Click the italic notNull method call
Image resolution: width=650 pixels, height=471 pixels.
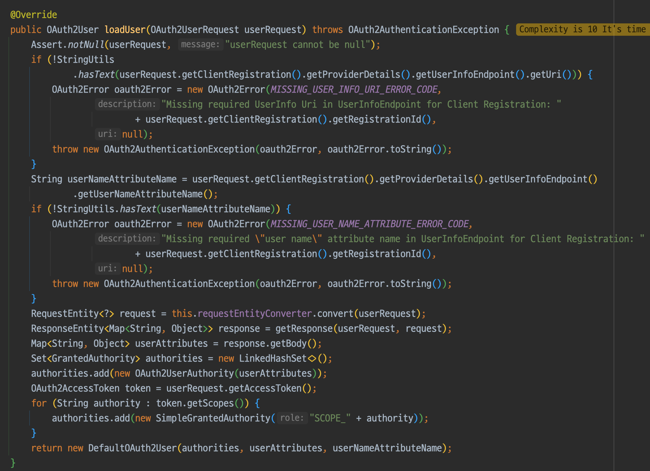click(x=86, y=45)
